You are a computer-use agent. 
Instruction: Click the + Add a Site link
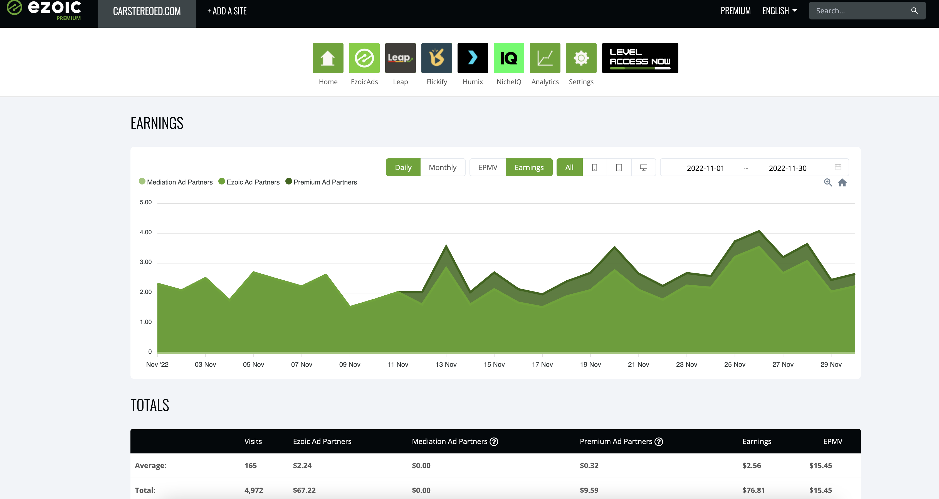tap(227, 11)
